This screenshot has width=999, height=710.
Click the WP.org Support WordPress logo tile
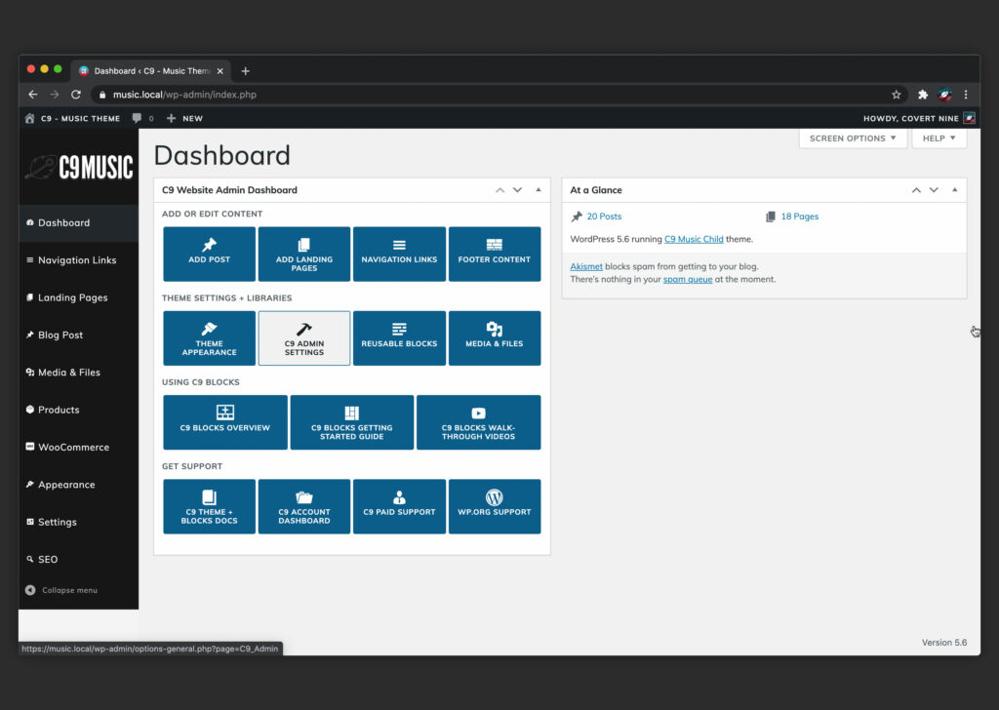[x=494, y=505]
